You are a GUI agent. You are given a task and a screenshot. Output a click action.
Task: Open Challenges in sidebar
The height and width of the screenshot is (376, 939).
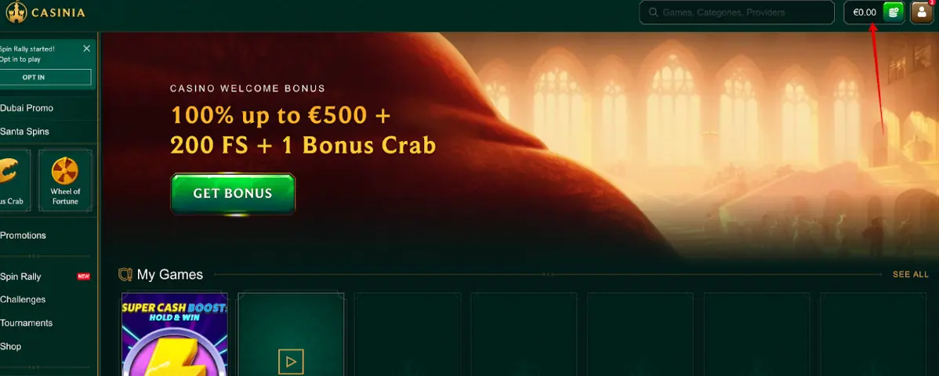pyautogui.click(x=23, y=299)
